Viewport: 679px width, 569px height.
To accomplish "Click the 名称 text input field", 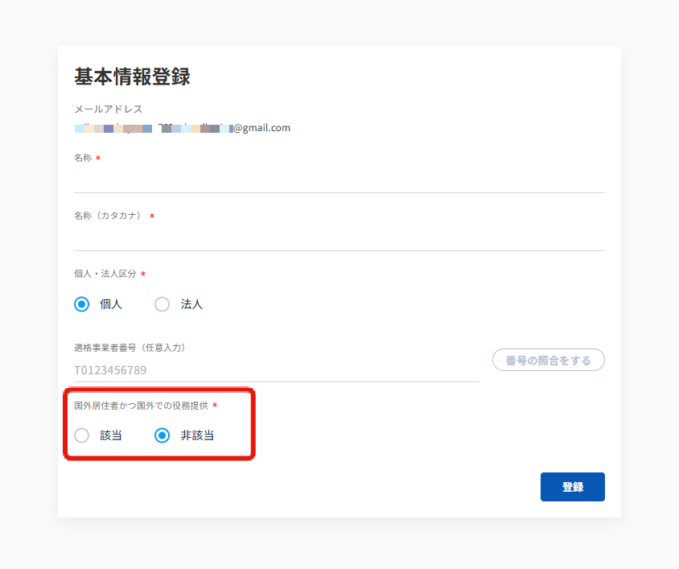I will (339, 179).
